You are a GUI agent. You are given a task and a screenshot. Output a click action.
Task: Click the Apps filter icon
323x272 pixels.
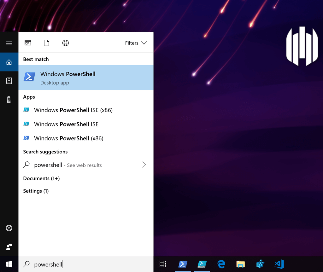28,43
